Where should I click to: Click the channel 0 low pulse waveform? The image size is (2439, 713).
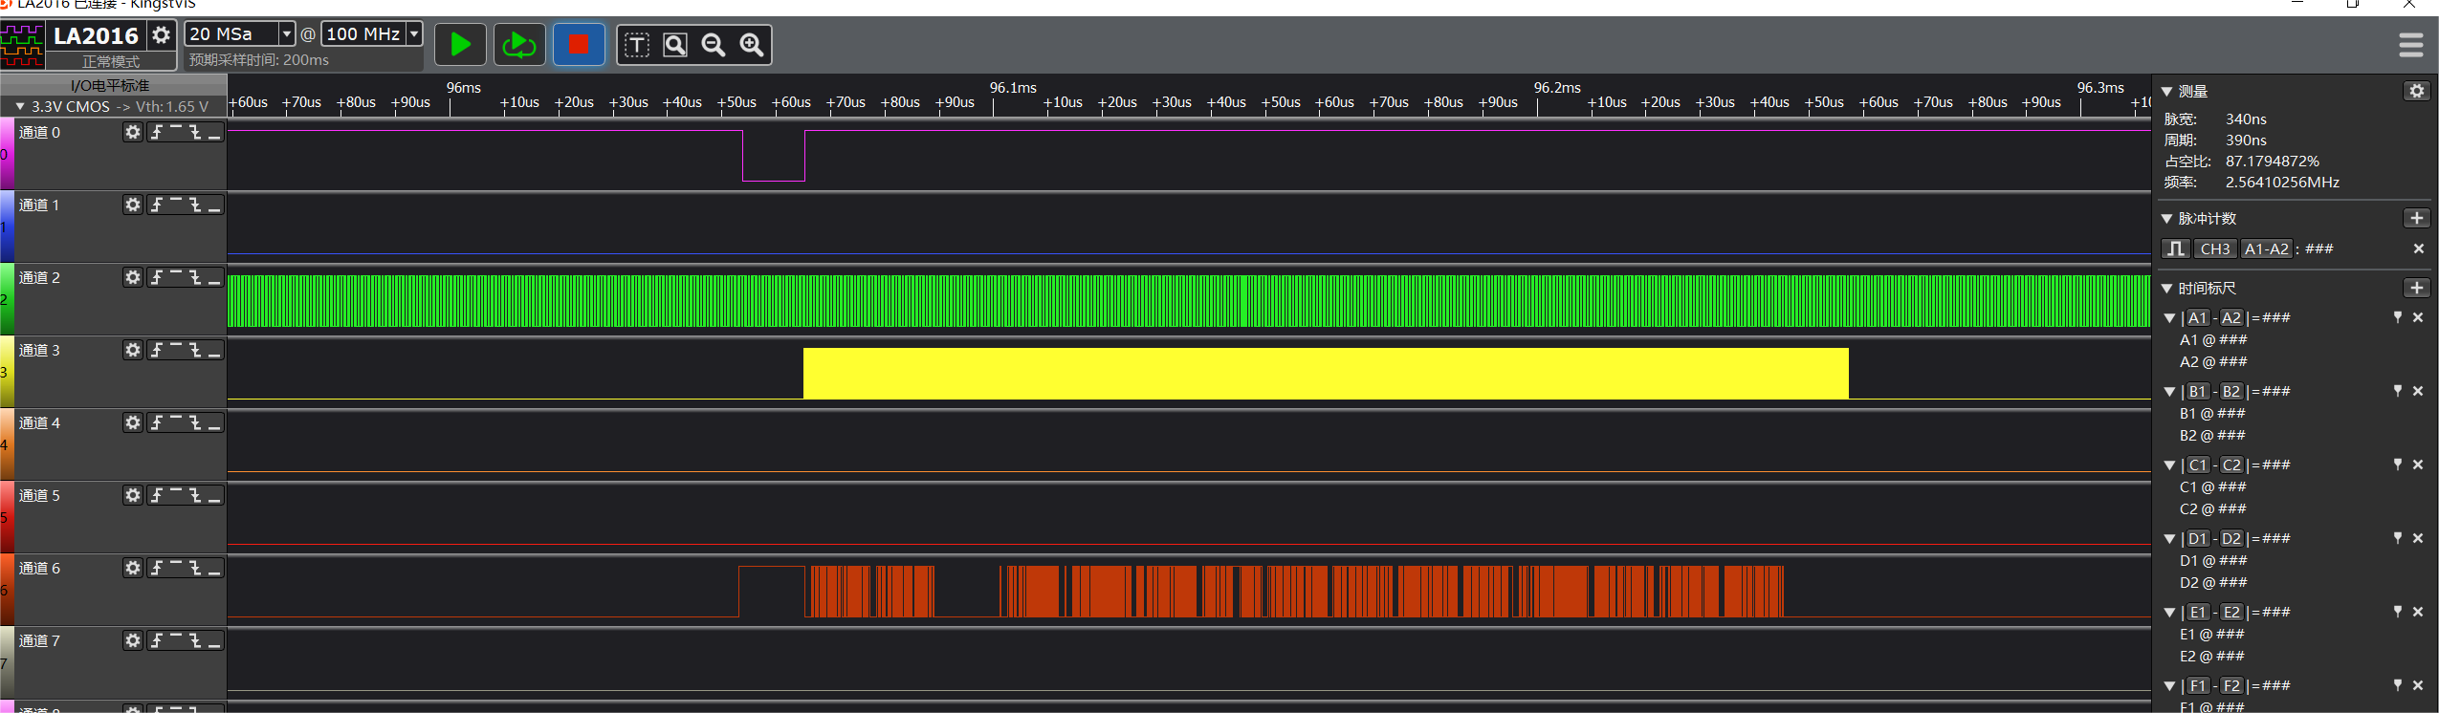(774, 156)
